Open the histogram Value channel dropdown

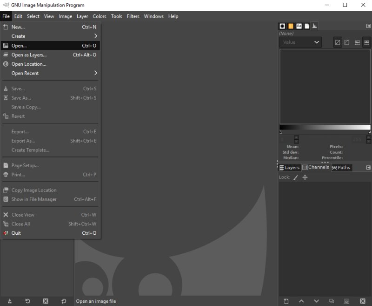[300, 42]
